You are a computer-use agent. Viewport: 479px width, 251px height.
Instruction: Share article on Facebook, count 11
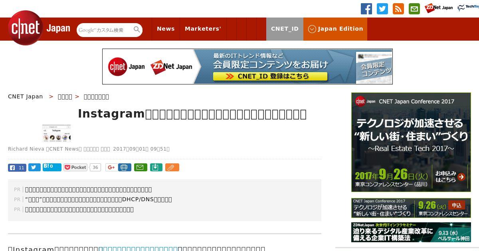(17, 167)
